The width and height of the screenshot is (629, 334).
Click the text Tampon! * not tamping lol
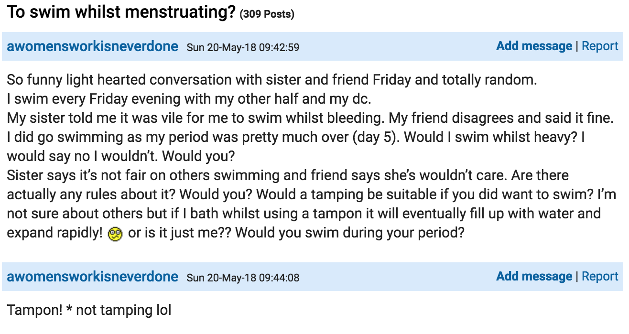pos(89,311)
